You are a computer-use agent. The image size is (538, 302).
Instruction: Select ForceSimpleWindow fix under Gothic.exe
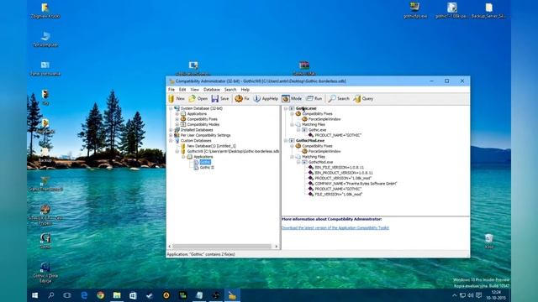tap(324, 119)
